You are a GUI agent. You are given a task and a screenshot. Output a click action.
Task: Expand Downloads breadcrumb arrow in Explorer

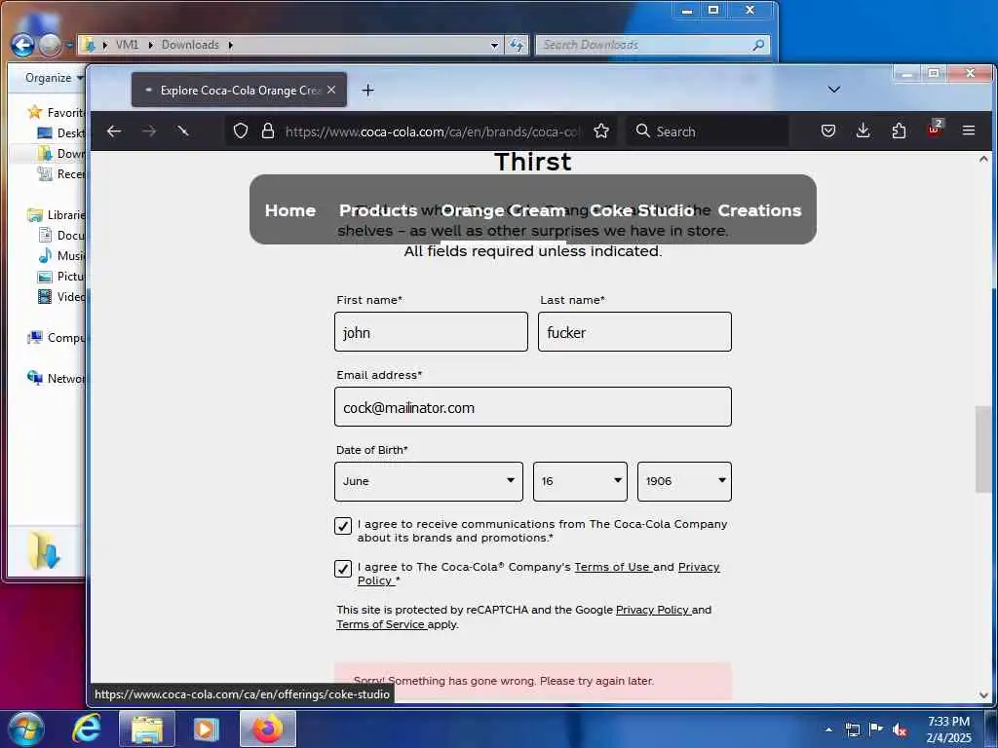[x=230, y=45]
